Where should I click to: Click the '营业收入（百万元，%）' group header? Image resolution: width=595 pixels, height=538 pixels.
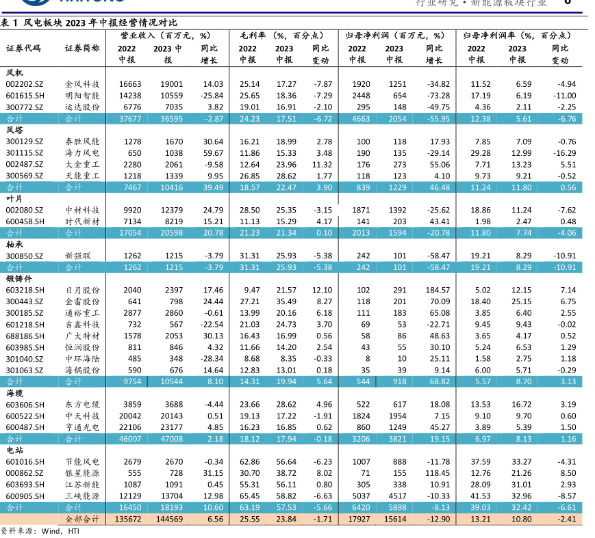point(166,36)
